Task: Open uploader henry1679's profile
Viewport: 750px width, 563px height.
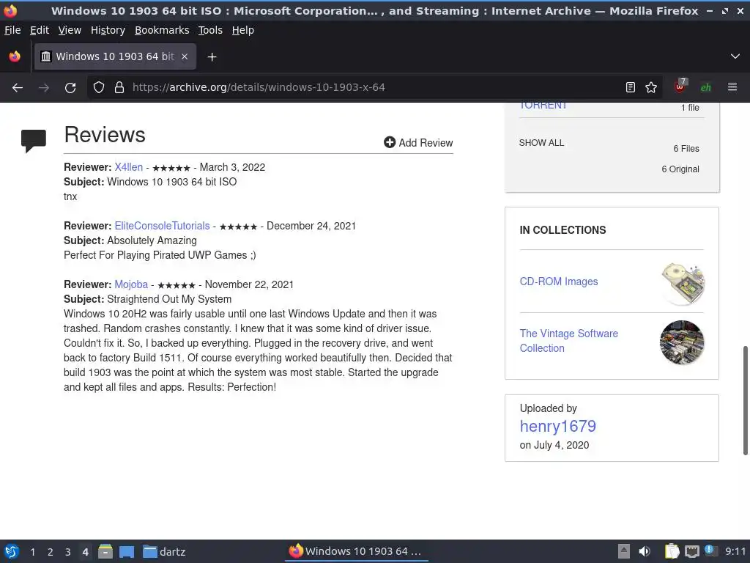Action: point(557,426)
